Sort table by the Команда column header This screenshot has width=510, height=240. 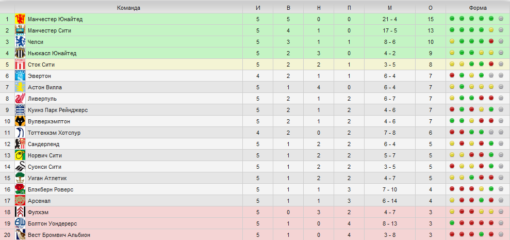coord(129,8)
